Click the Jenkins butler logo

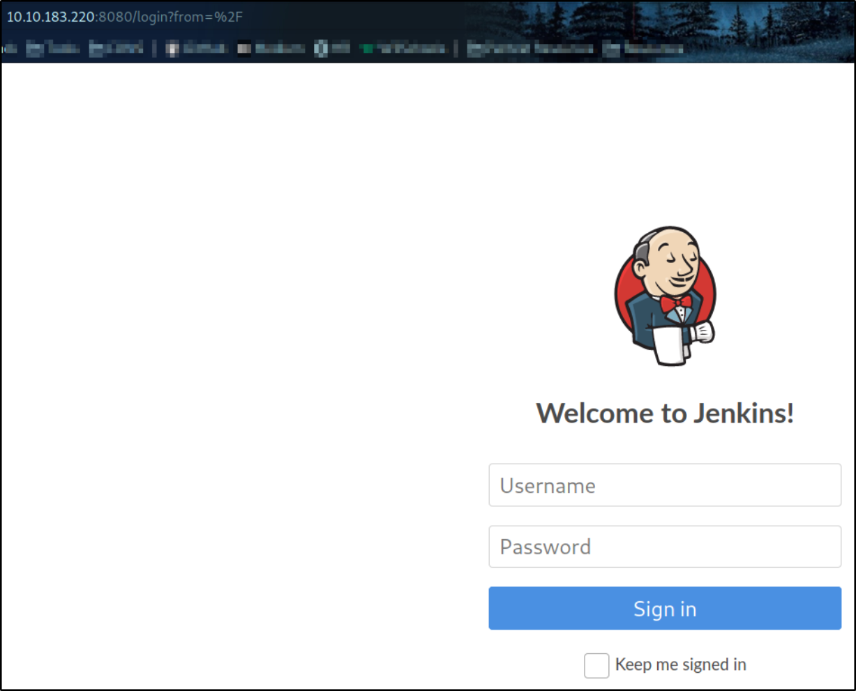(665, 296)
